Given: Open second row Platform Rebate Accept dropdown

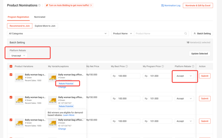Looking at the screenshot, I should [184, 99].
